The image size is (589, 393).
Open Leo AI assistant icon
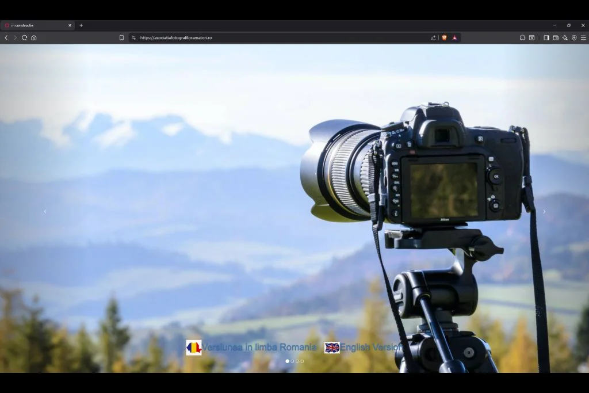[565, 38]
